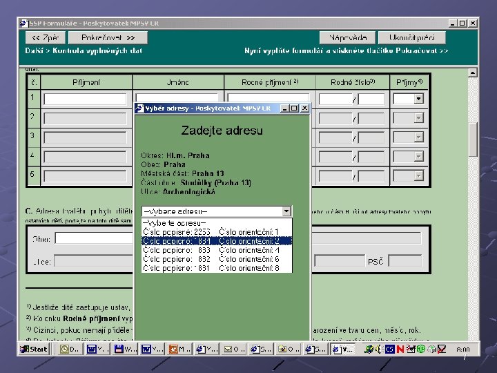Viewport: 497px width, 373px height.
Task: Switch to envelope 'O..' taskbar item
Action: (233, 350)
